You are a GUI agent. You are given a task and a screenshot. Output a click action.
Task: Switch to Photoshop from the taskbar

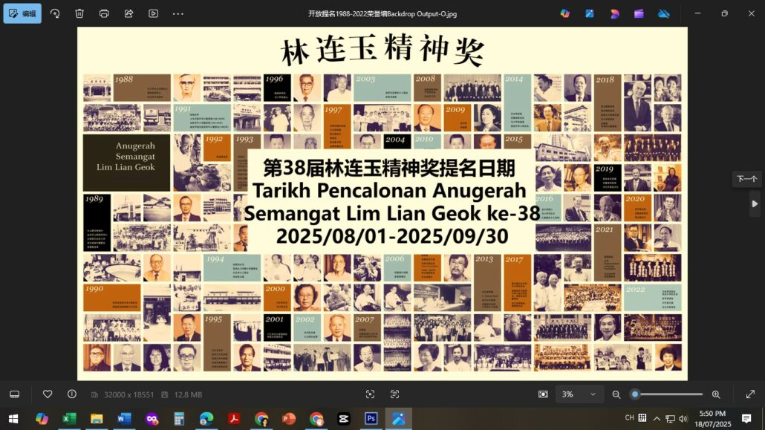(371, 419)
